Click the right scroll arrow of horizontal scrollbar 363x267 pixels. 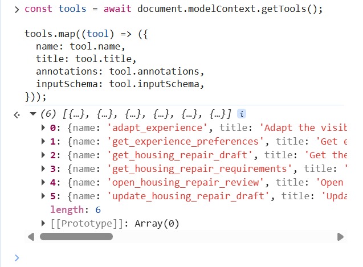(340, 237)
